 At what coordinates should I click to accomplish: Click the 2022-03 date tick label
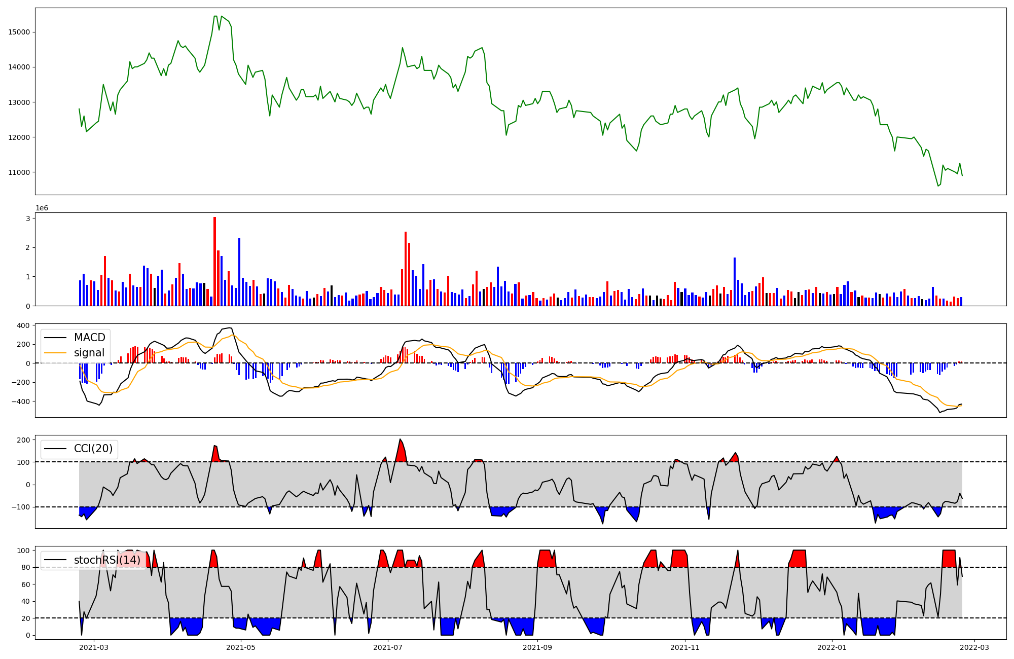tap(974, 647)
